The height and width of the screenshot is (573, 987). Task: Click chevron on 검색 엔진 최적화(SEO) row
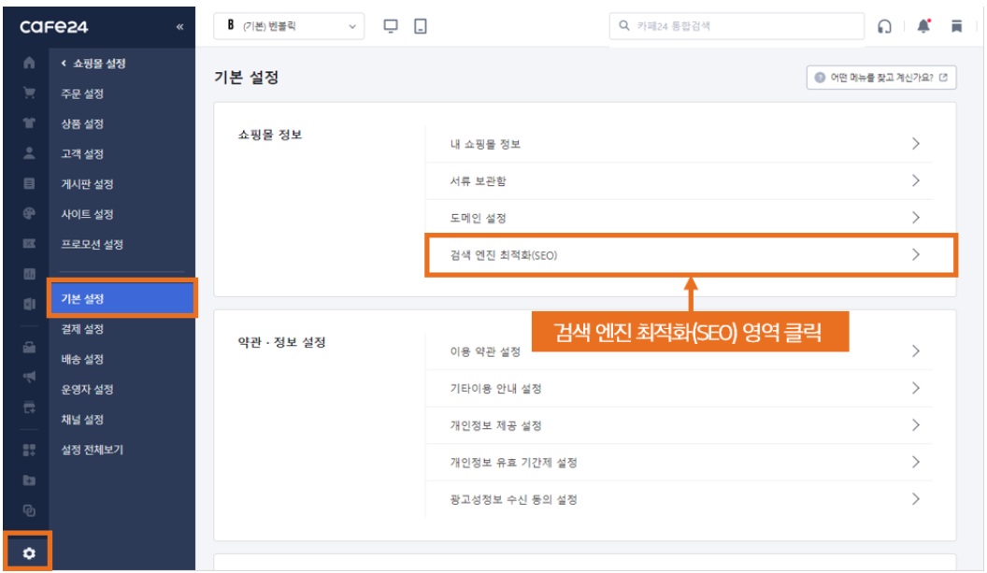click(x=916, y=254)
